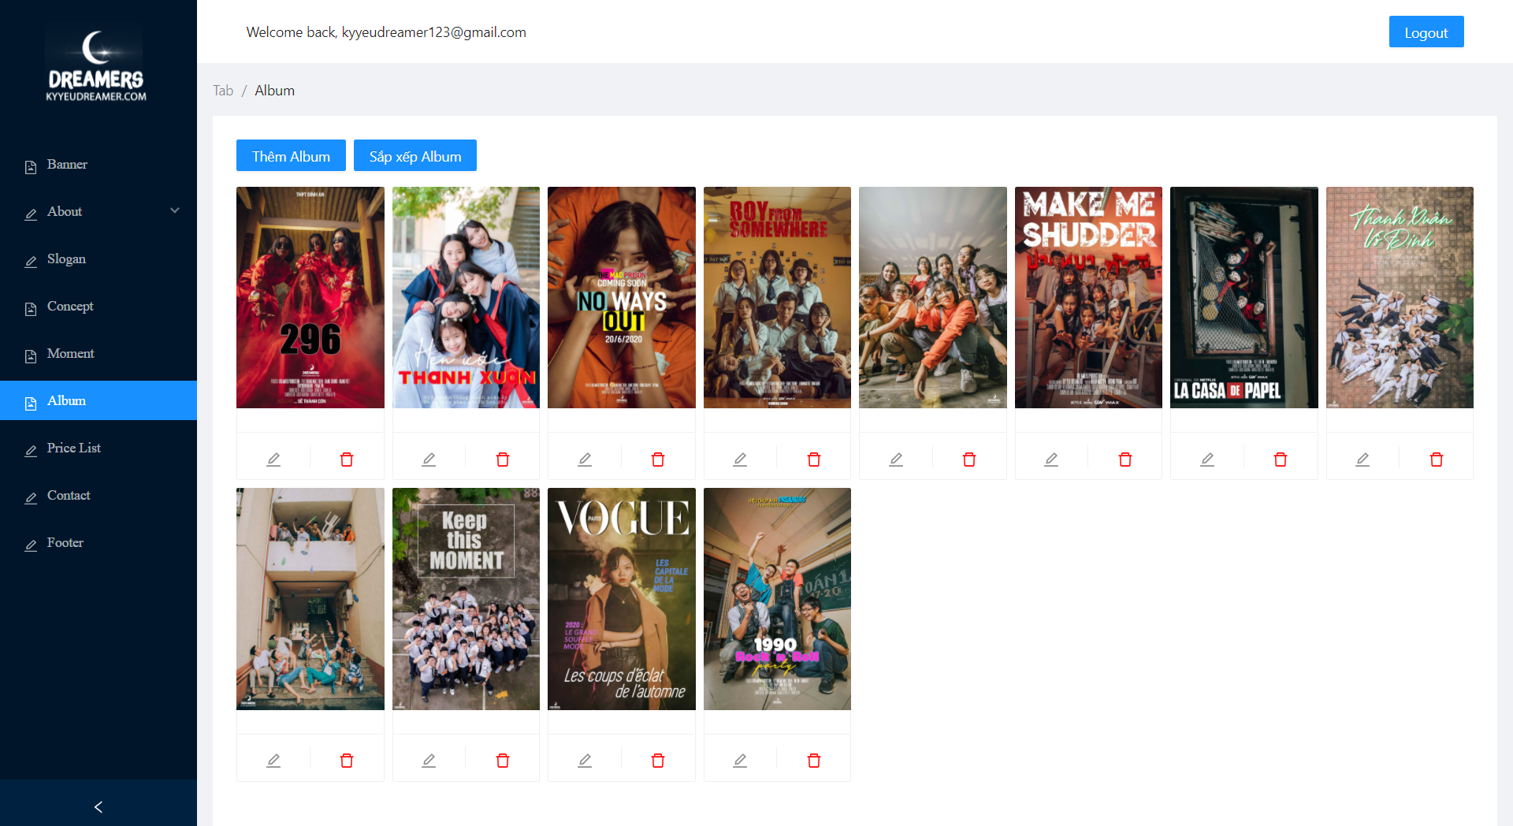This screenshot has height=826, width=1513.
Task: Edit the 'Boy From Somewhere' album
Action: pos(740,459)
